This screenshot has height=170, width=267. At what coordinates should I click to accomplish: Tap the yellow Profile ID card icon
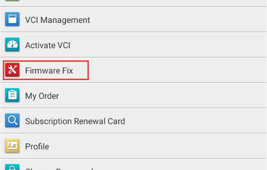click(x=12, y=145)
